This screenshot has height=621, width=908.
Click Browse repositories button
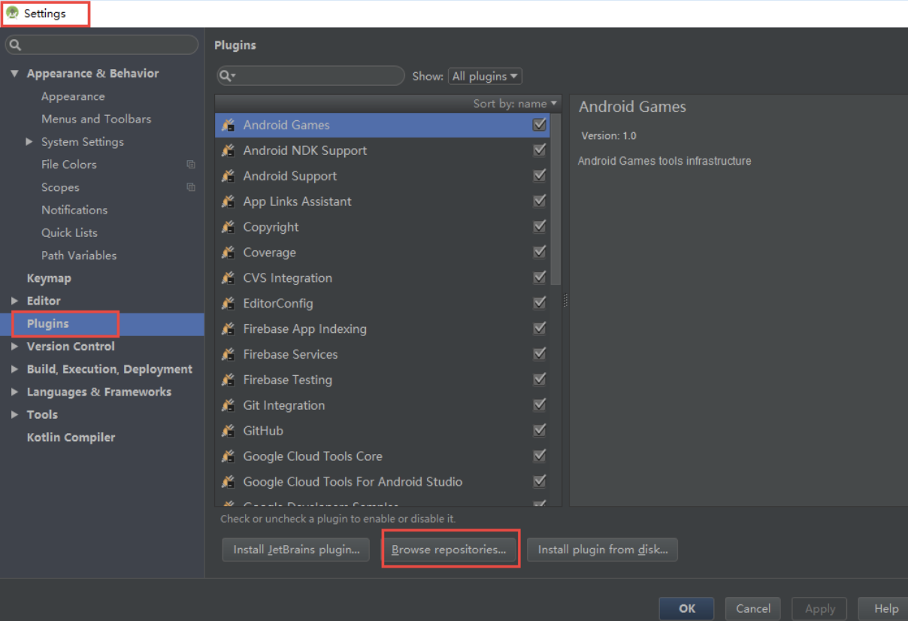click(x=449, y=550)
